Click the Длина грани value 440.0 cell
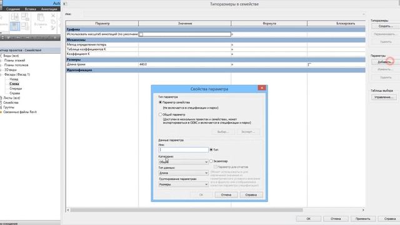The height and width of the screenshot is (225, 400). 185,64
